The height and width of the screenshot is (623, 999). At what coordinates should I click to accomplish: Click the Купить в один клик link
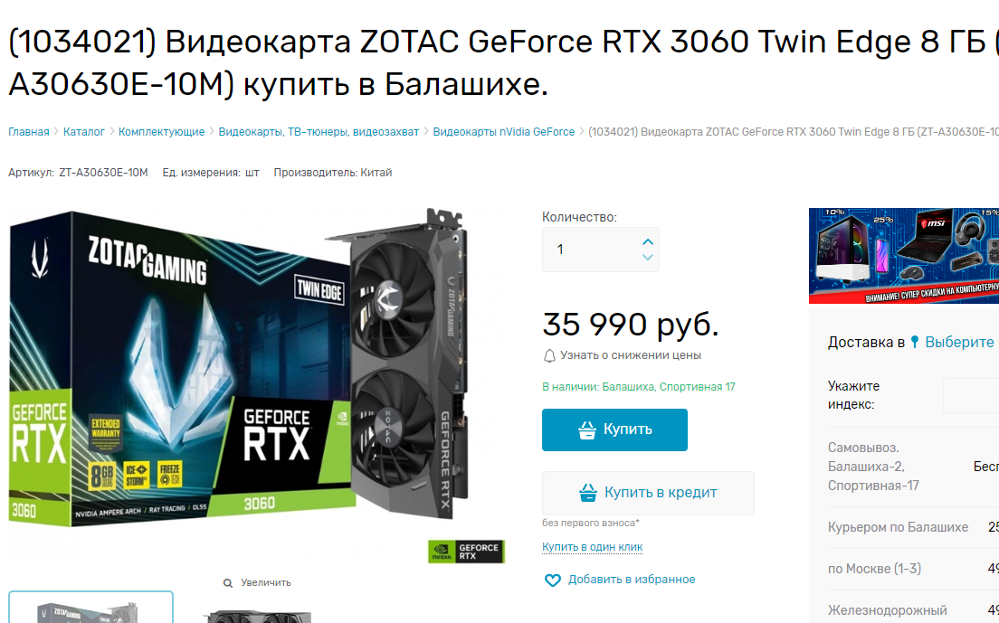tap(592, 547)
